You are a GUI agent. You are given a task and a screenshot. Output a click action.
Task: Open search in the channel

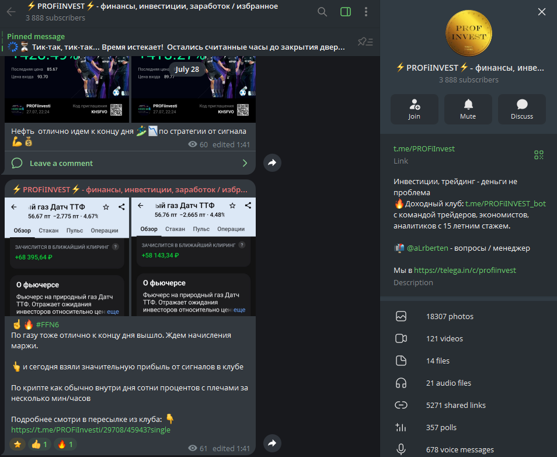click(322, 12)
